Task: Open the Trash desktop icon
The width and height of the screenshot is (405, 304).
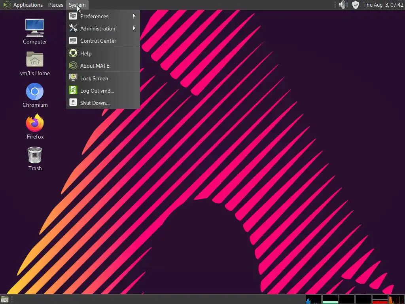Action: pyautogui.click(x=35, y=155)
